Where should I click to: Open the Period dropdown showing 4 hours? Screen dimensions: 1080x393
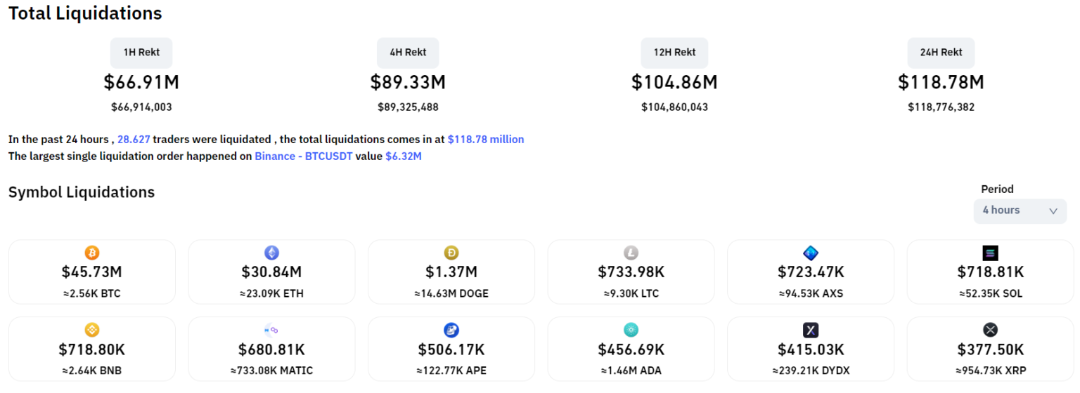1019,211
